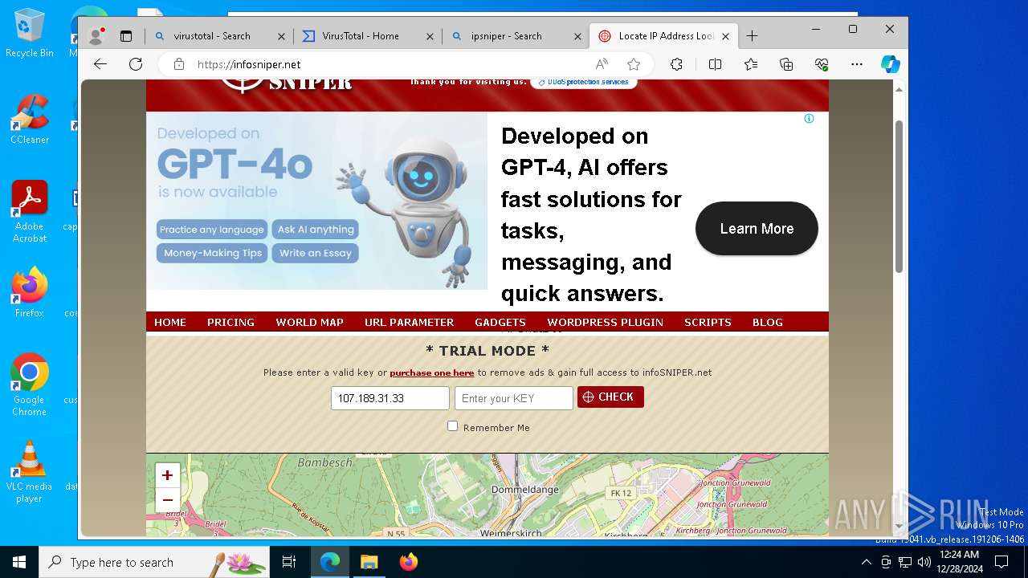Close the Locate IP Address tab
Image resolution: width=1028 pixels, height=578 pixels.
click(725, 36)
